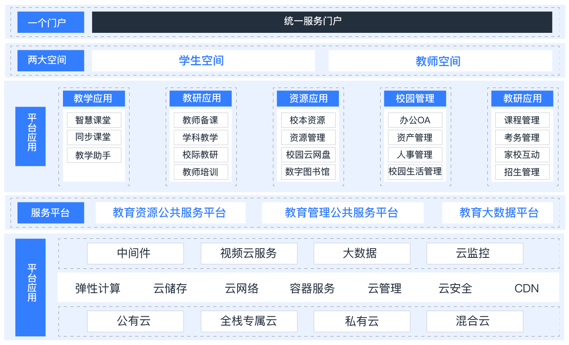Image resolution: width=569 pixels, height=345 pixels.
Task: Select the 教研应用 header above 课程管理
Action: [x=522, y=99]
